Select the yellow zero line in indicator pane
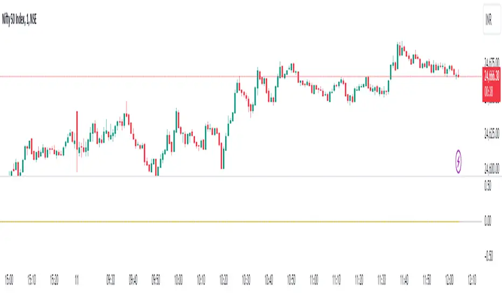 click(x=215, y=221)
